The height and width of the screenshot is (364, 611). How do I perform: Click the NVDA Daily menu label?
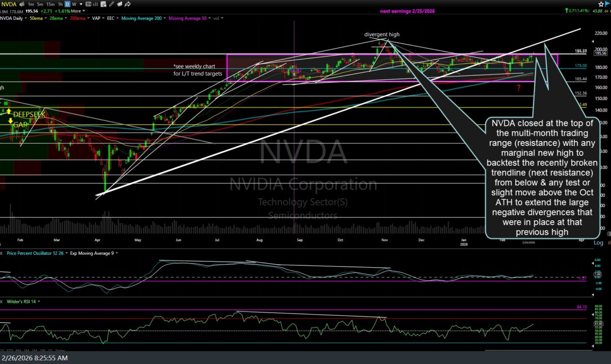click(12, 18)
